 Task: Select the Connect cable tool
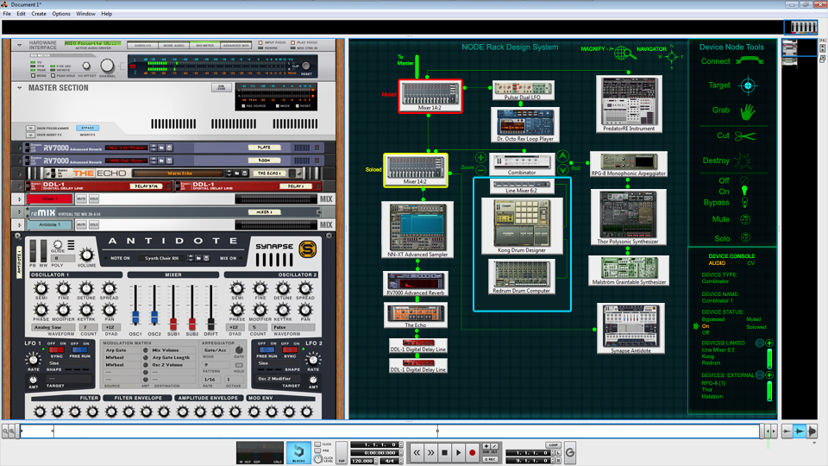pos(750,60)
